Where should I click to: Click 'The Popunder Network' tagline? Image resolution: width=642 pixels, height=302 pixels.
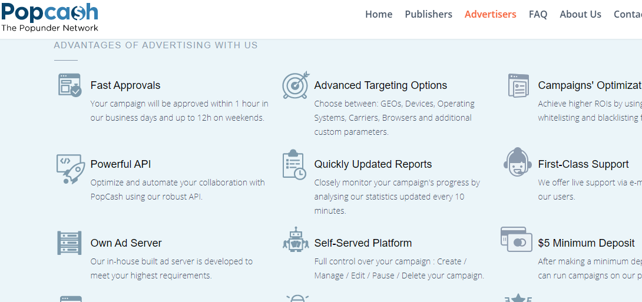tap(49, 28)
